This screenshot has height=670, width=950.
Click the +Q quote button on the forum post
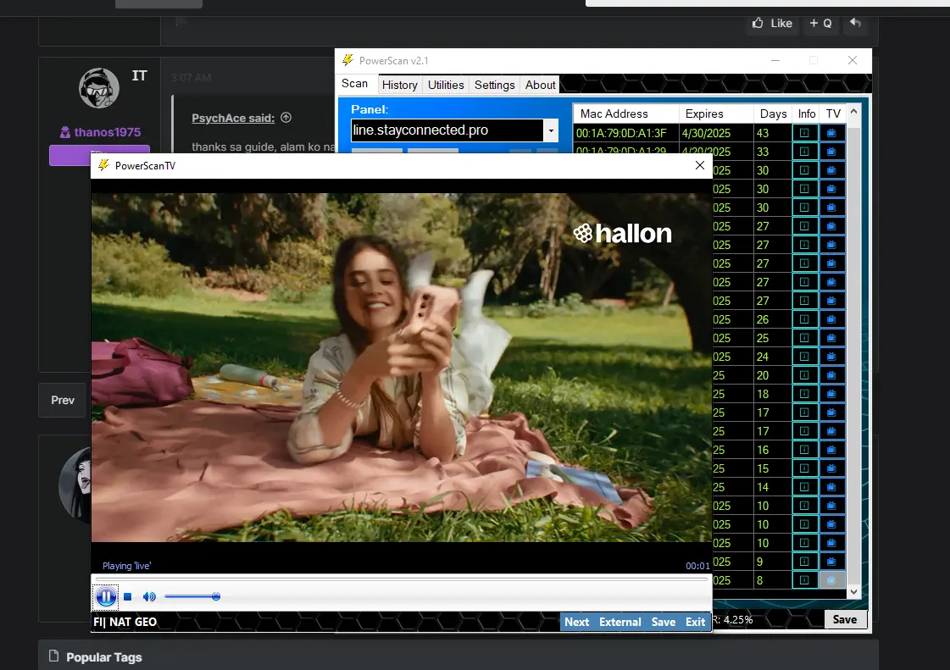821,23
